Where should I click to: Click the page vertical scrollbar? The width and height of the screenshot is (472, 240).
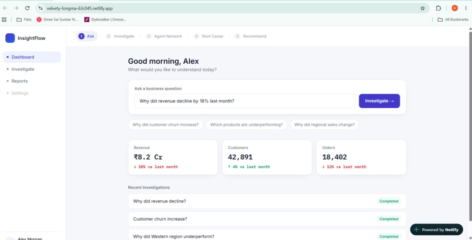(470, 126)
